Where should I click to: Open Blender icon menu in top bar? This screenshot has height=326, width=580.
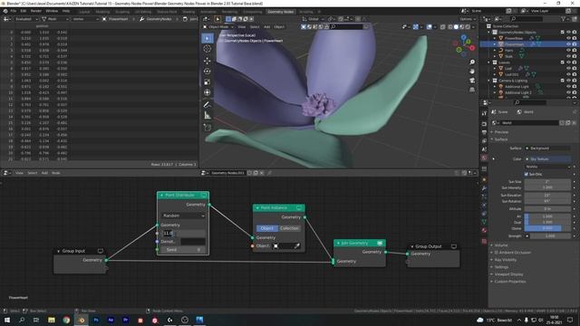click(5, 11)
